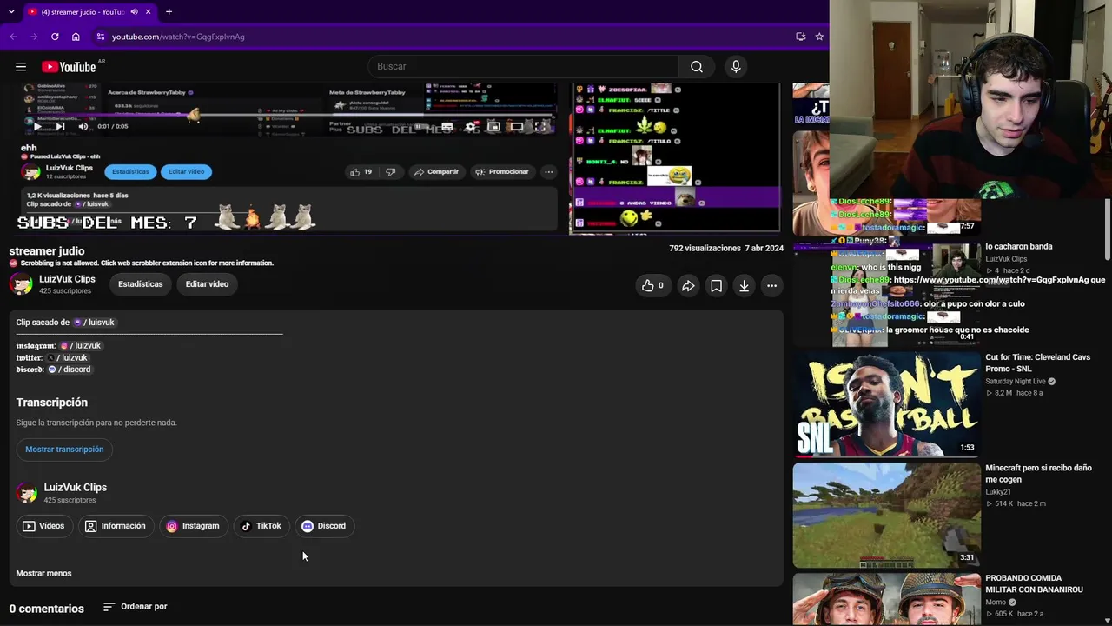Collapse description with Mostrar menos
The width and height of the screenshot is (1112, 626).
[43, 574]
